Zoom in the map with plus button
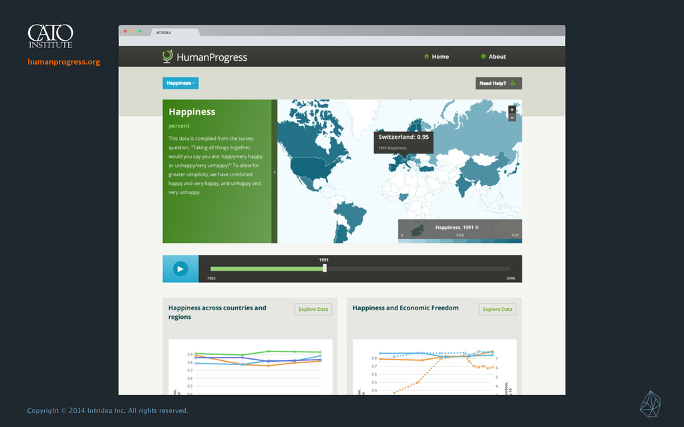The image size is (684, 427). pos(512,110)
